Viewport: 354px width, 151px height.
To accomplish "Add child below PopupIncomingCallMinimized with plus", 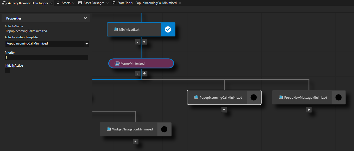I will (224, 110).
